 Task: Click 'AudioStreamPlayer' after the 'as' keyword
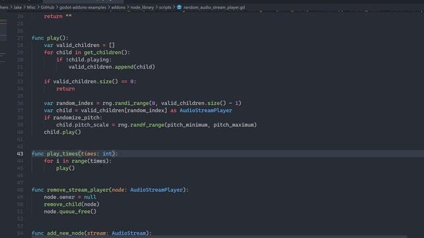pos(206,110)
